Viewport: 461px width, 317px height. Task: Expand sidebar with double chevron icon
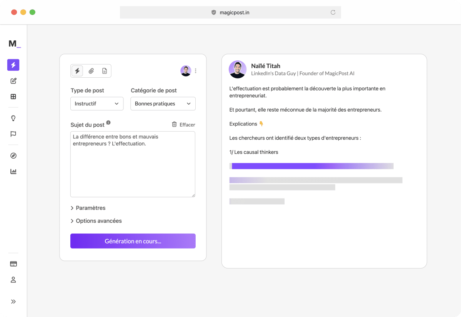(x=13, y=302)
